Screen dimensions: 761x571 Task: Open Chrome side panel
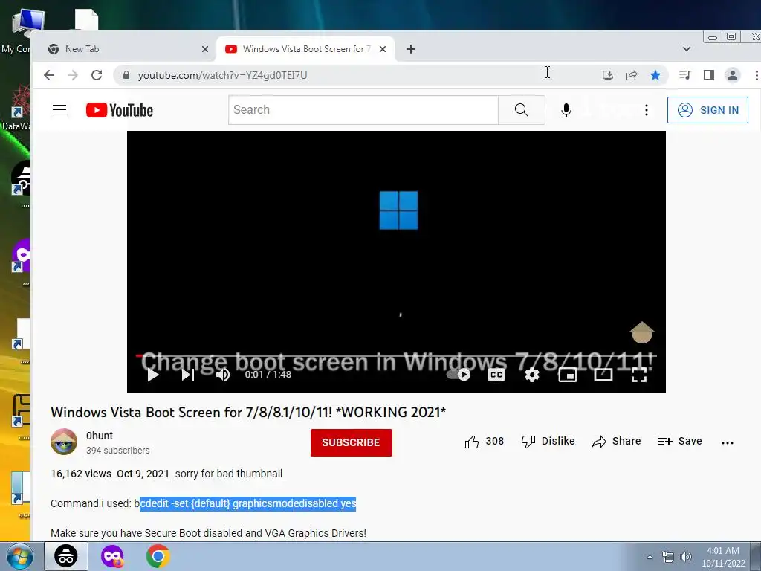708,75
